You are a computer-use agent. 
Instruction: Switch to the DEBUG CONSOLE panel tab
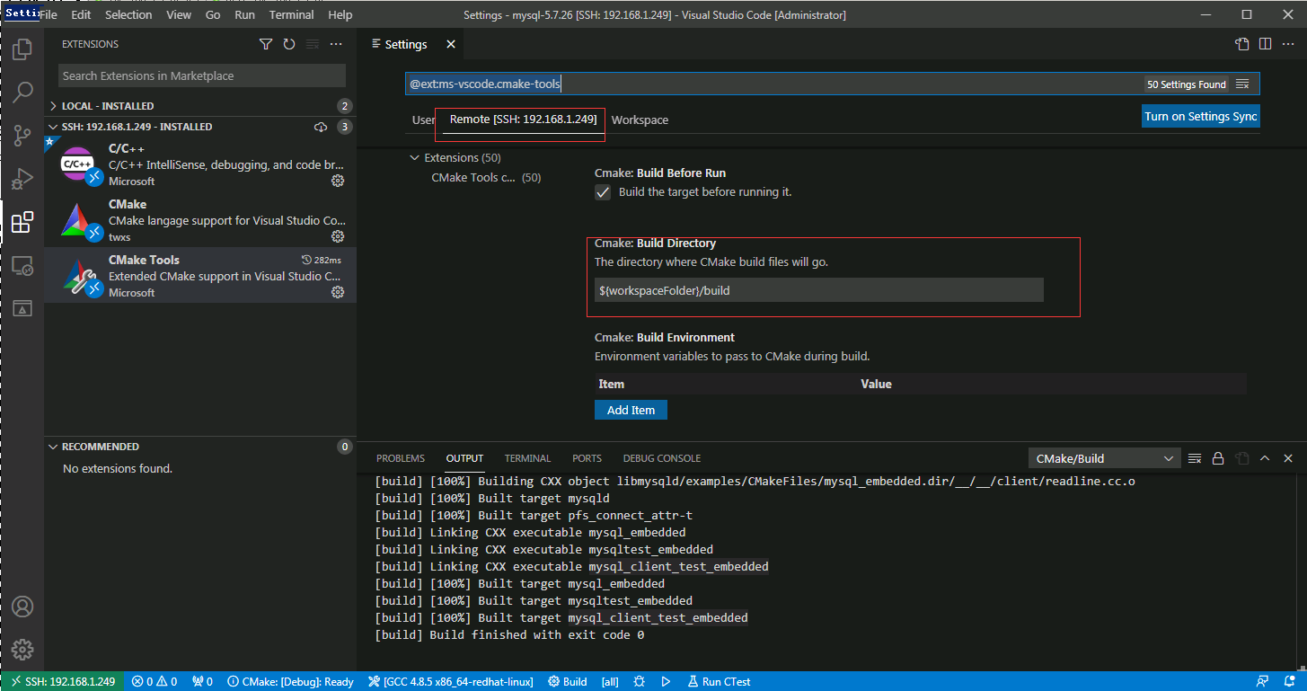pos(662,458)
